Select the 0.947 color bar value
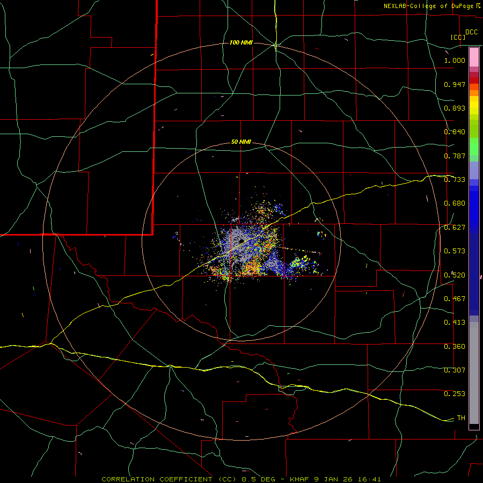This screenshot has width=483, height=483. tap(455, 84)
